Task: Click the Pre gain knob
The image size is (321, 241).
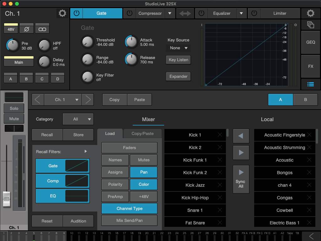Action: click(13, 45)
